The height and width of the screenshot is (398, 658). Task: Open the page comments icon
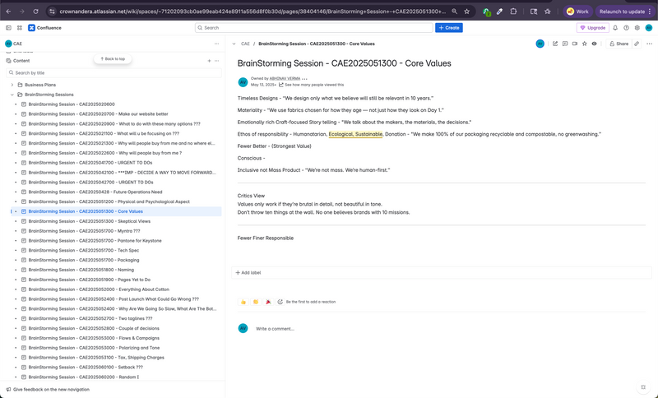[x=565, y=44]
